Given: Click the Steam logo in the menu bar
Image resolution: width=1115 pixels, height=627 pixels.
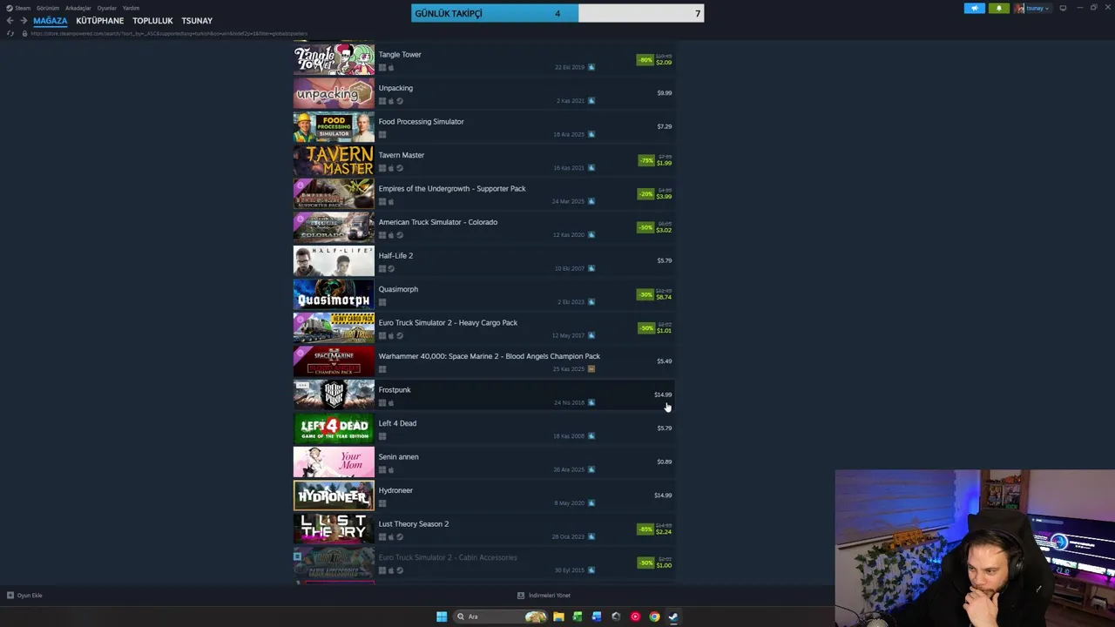Looking at the screenshot, I should pos(10,8).
